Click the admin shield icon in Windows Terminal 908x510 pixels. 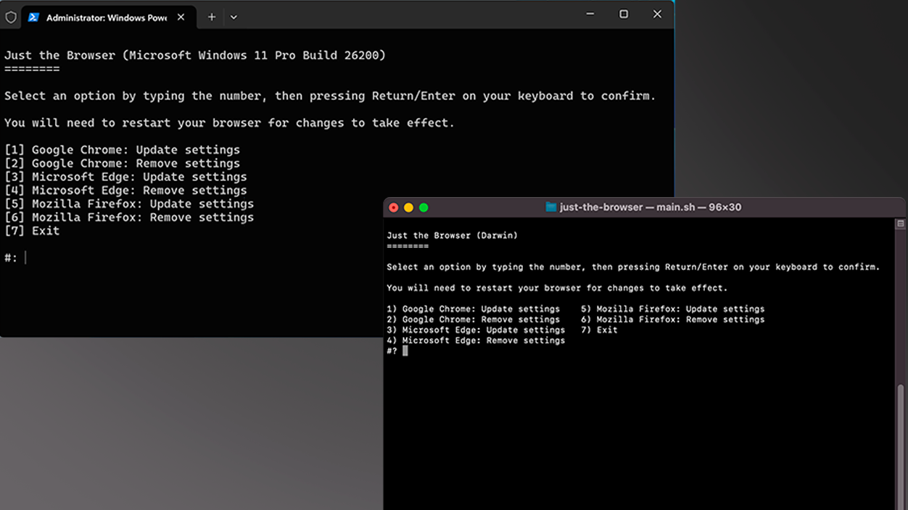[11, 17]
